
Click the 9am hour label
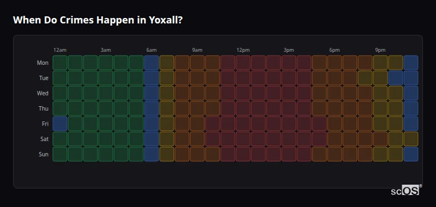tap(197, 50)
